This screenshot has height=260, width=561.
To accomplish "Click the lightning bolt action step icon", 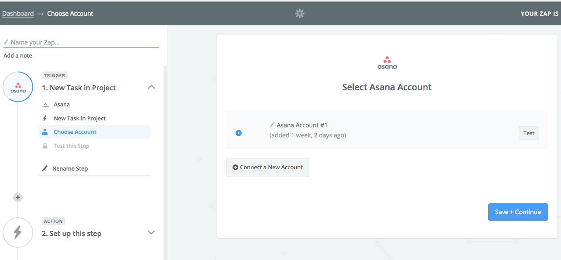I will click(18, 232).
